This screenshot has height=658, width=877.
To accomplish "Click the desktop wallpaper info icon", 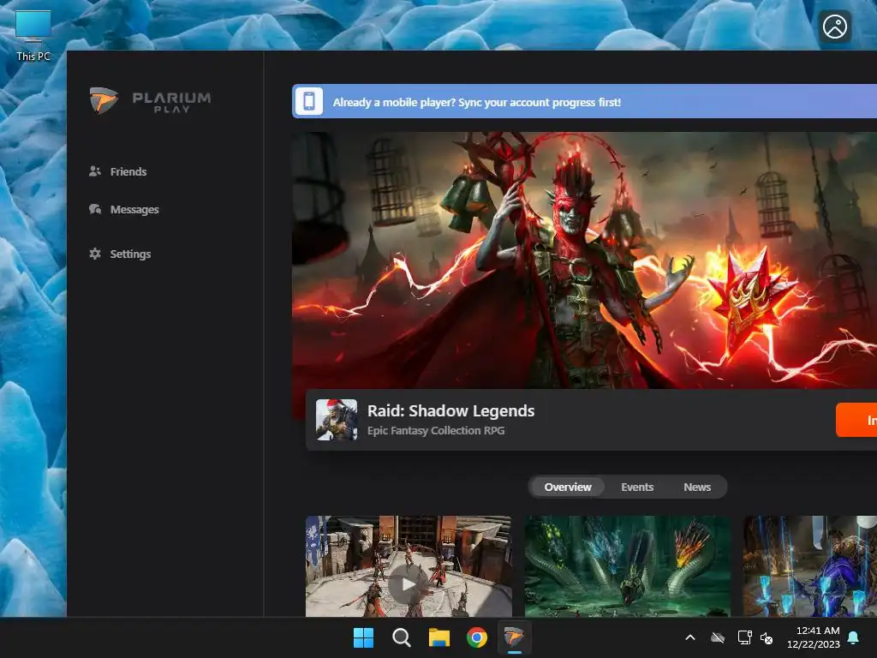I will click(835, 27).
